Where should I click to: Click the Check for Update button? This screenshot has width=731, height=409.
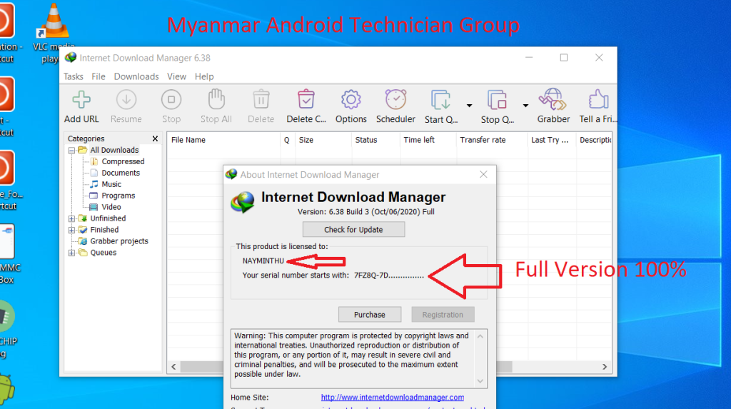click(353, 229)
